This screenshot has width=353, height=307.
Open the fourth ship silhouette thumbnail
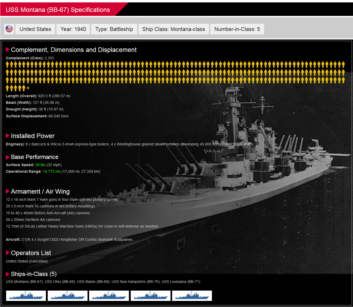coord(151,296)
